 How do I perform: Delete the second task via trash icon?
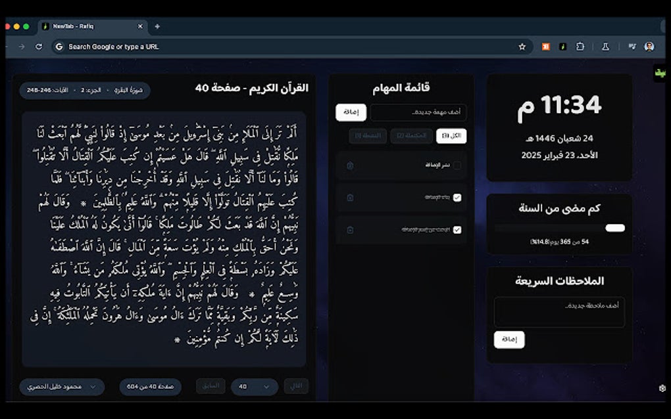click(350, 197)
